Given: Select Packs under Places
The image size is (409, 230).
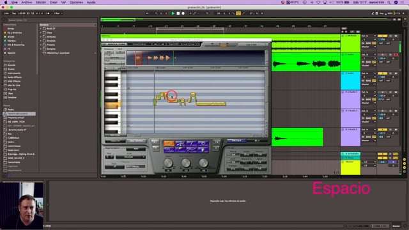Looking at the screenshot, I should (10, 109).
